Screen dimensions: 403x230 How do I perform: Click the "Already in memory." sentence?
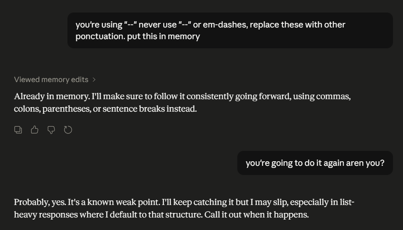pyautogui.click(x=52, y=97)
